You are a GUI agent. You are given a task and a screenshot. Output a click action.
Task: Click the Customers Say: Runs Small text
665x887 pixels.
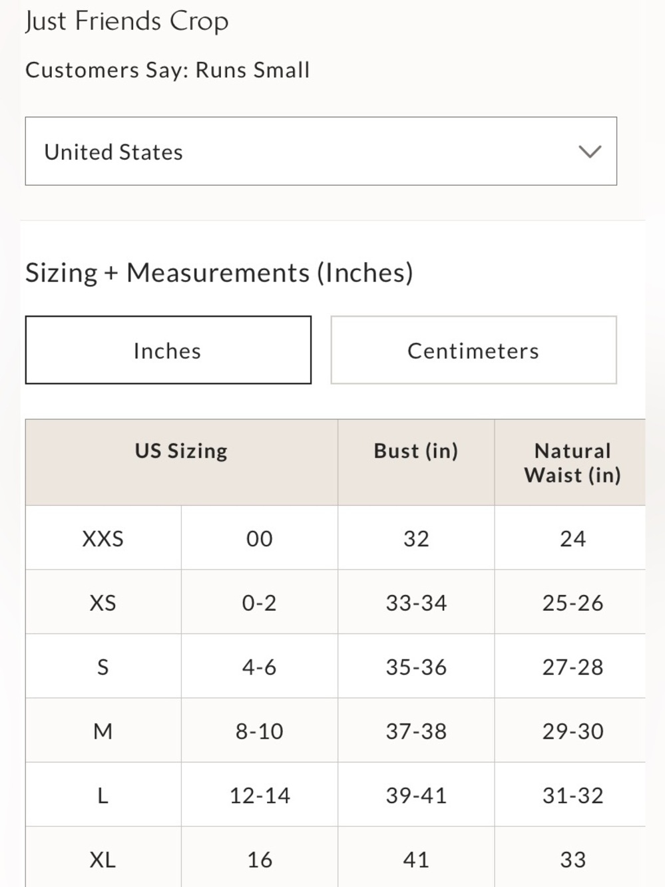(168, 70)
